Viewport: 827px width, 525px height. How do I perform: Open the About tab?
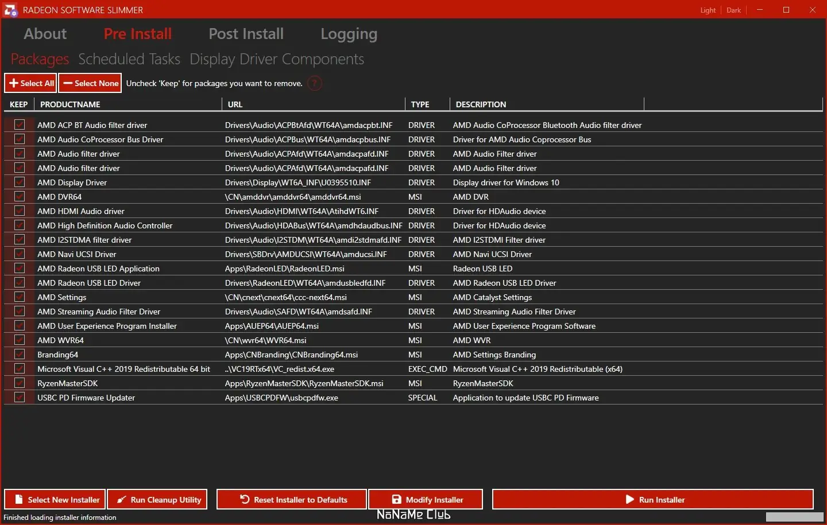coord(45,34)
